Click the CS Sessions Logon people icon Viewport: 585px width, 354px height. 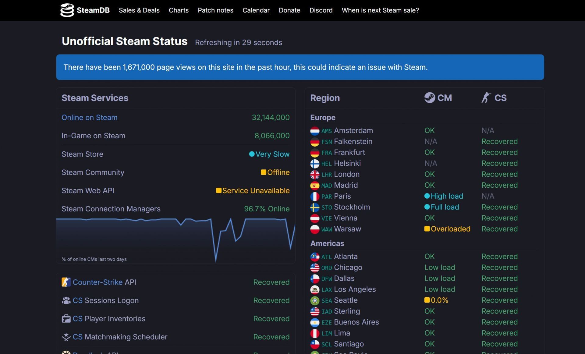[66, 300]
